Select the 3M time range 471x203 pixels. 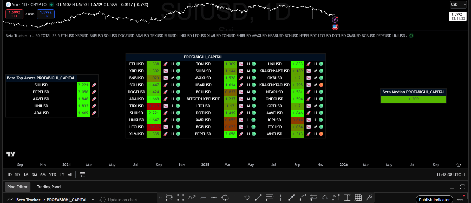34,175
